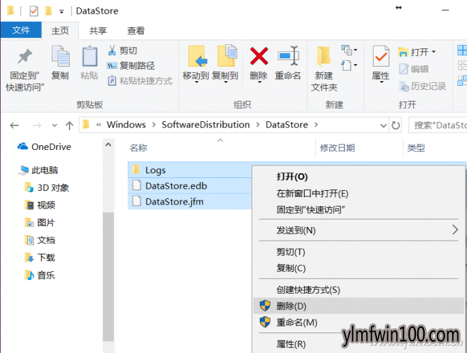Screen dimensions: 467x353
Task: Expand the chevron after DataStore in path
Action: click(316, 125)
